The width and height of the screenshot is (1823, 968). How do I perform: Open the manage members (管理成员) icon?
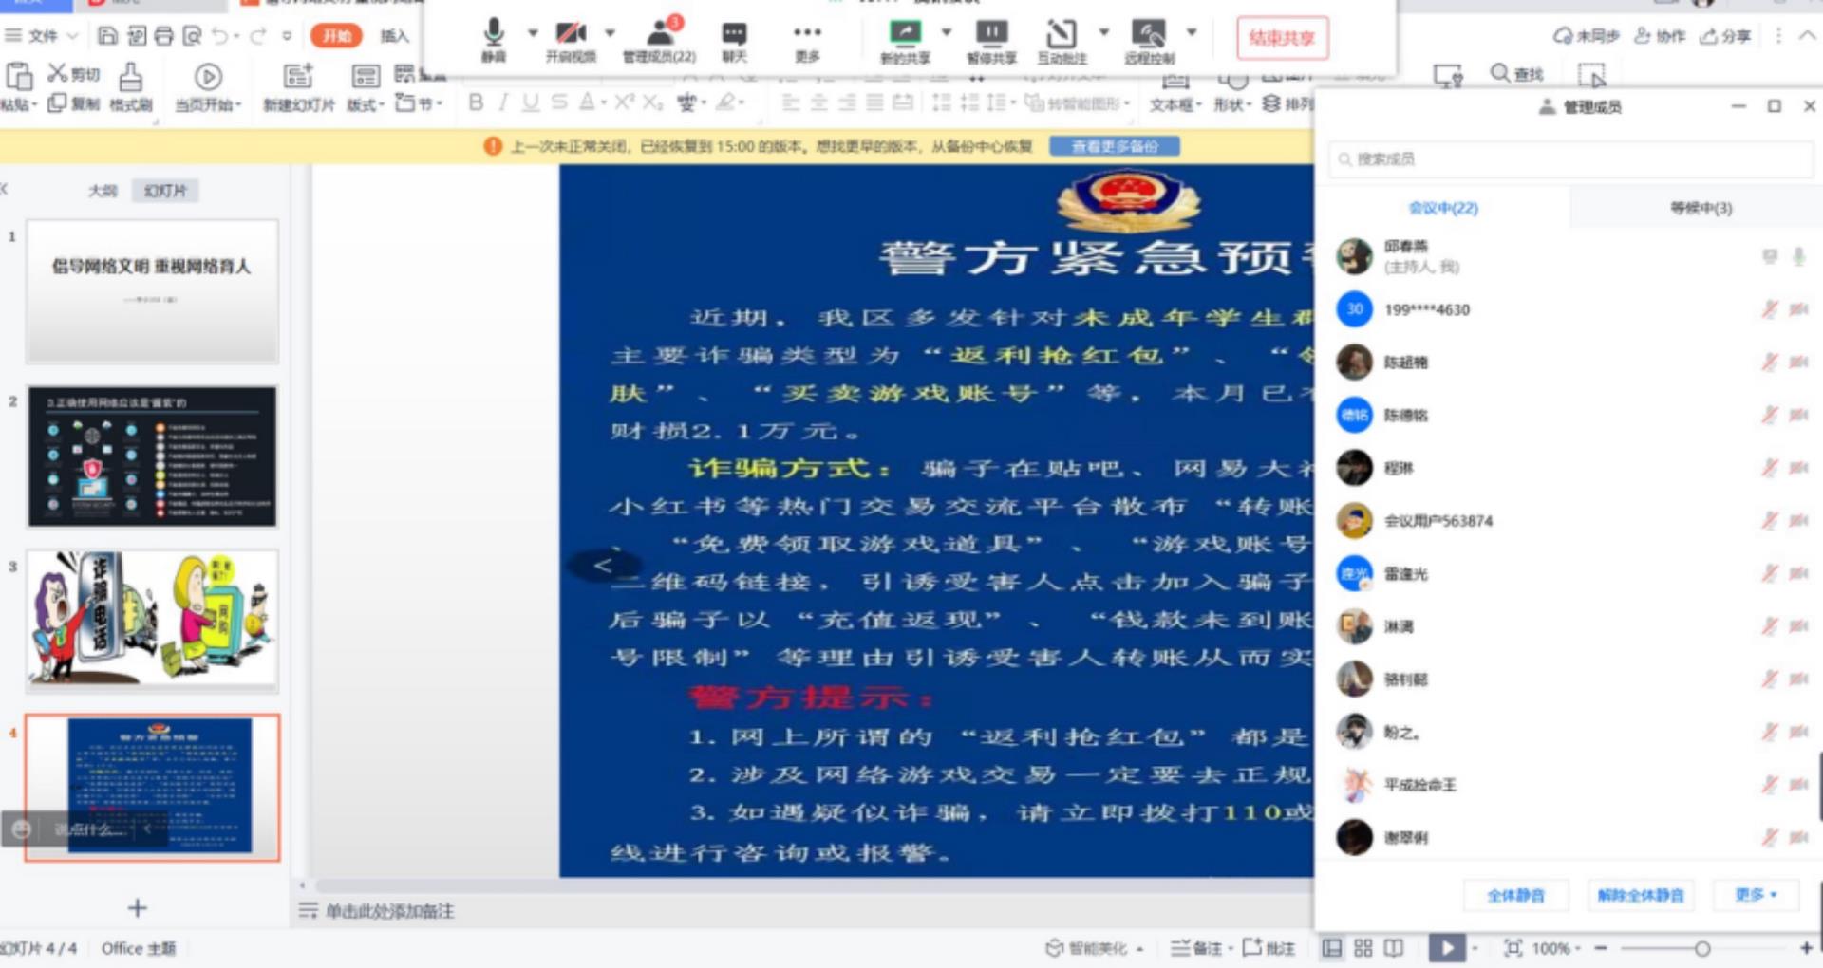click(659, 40)
